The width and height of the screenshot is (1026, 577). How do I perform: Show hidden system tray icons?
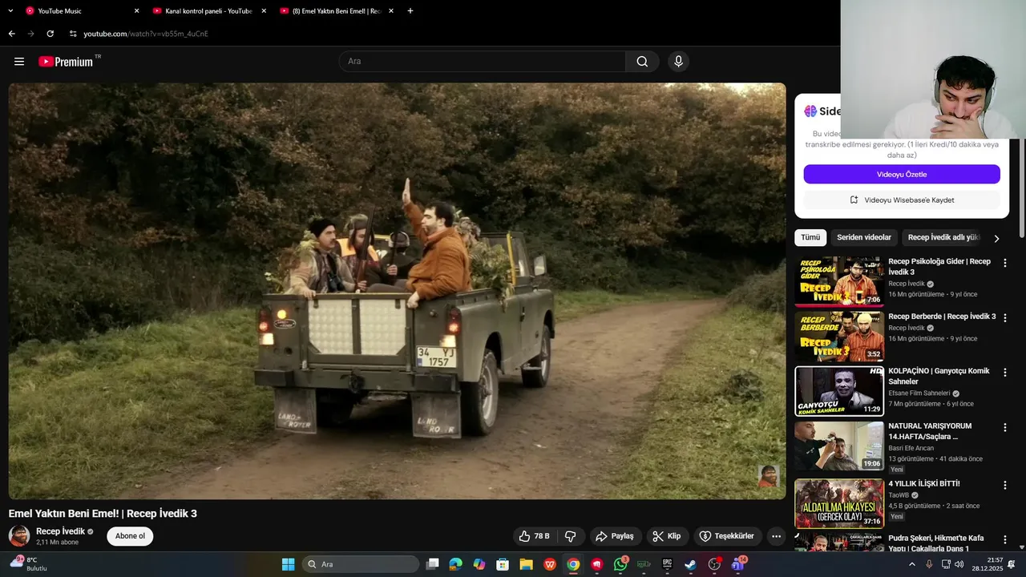912,564
